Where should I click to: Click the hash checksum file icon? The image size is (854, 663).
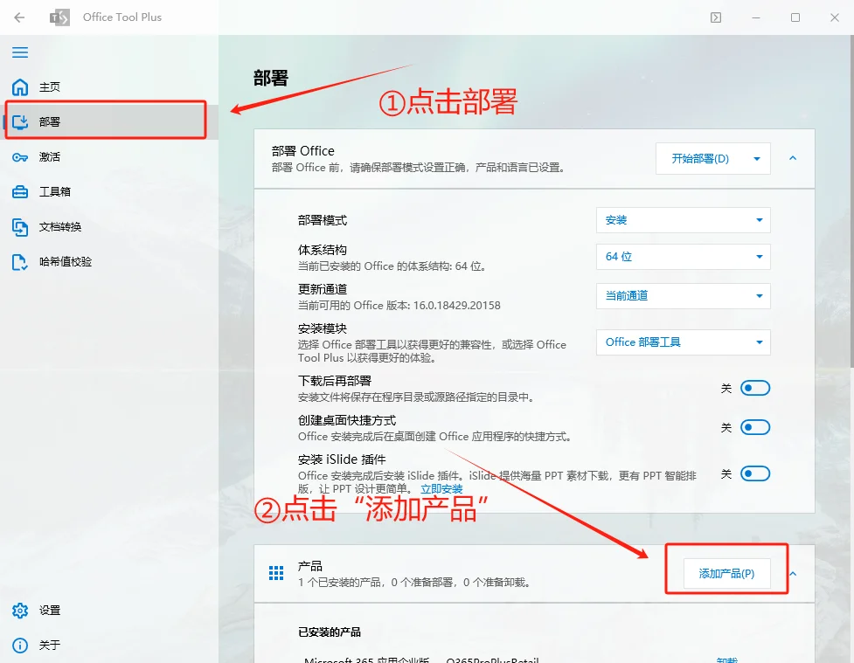point(20,262)
